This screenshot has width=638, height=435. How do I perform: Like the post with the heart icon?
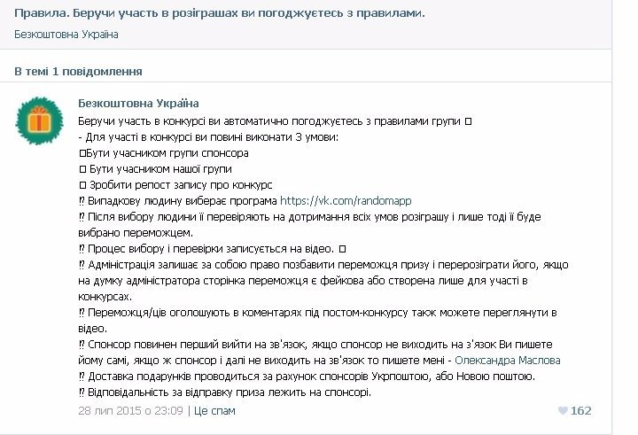click(564, 411)
